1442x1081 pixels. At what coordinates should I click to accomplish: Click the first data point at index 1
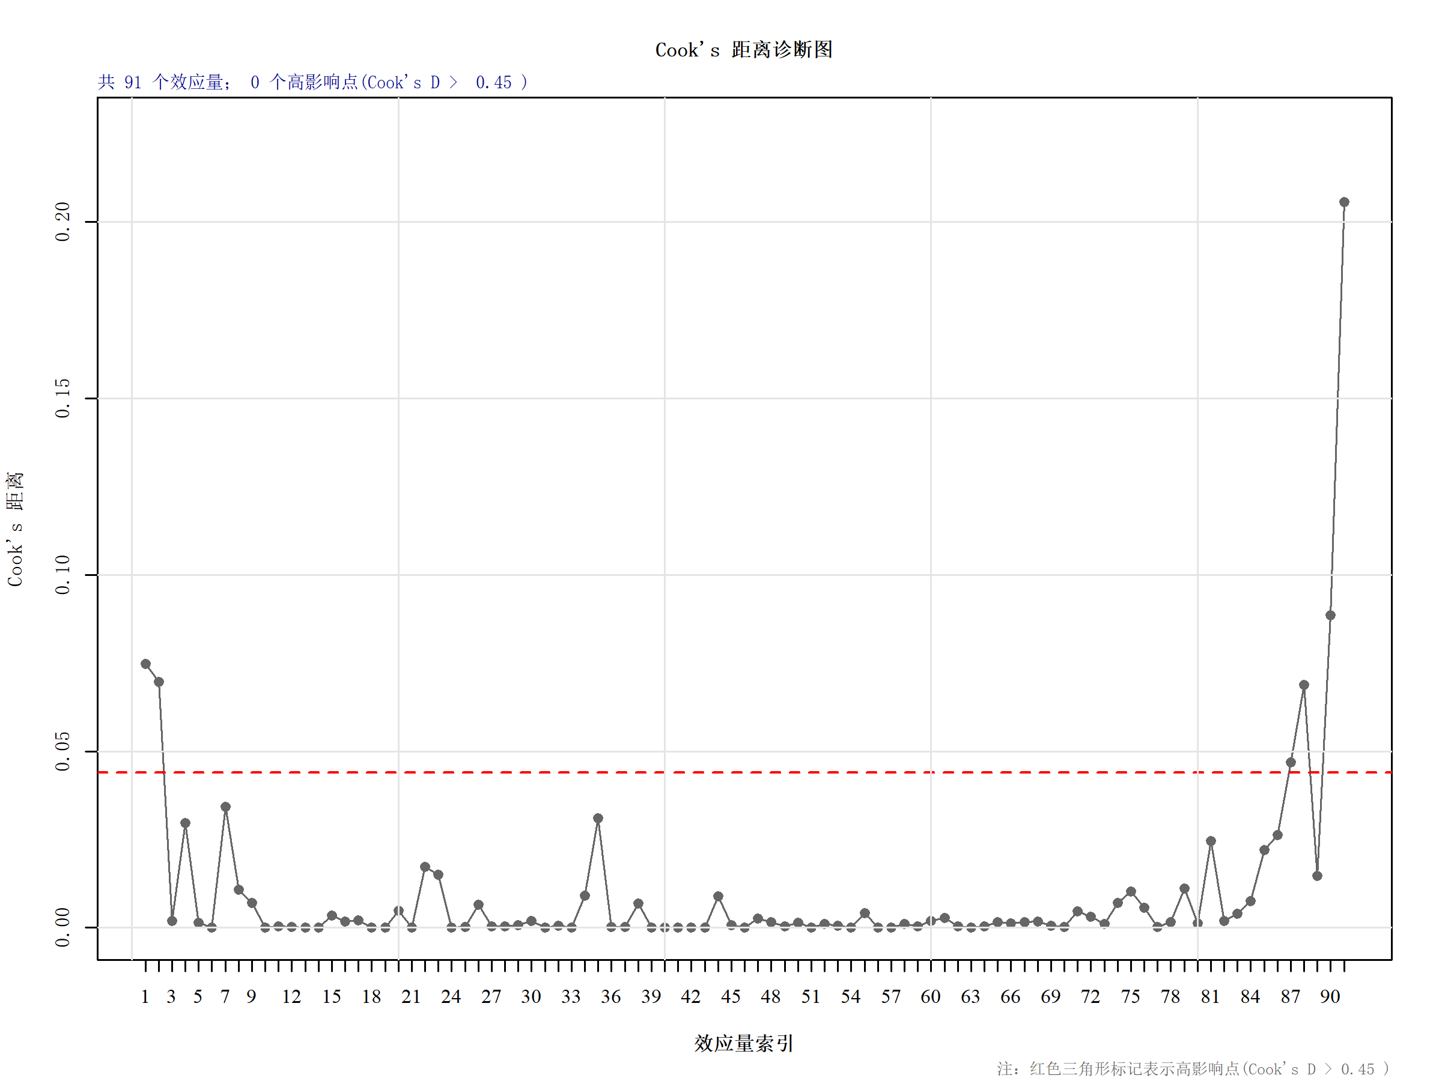[145, 664]
